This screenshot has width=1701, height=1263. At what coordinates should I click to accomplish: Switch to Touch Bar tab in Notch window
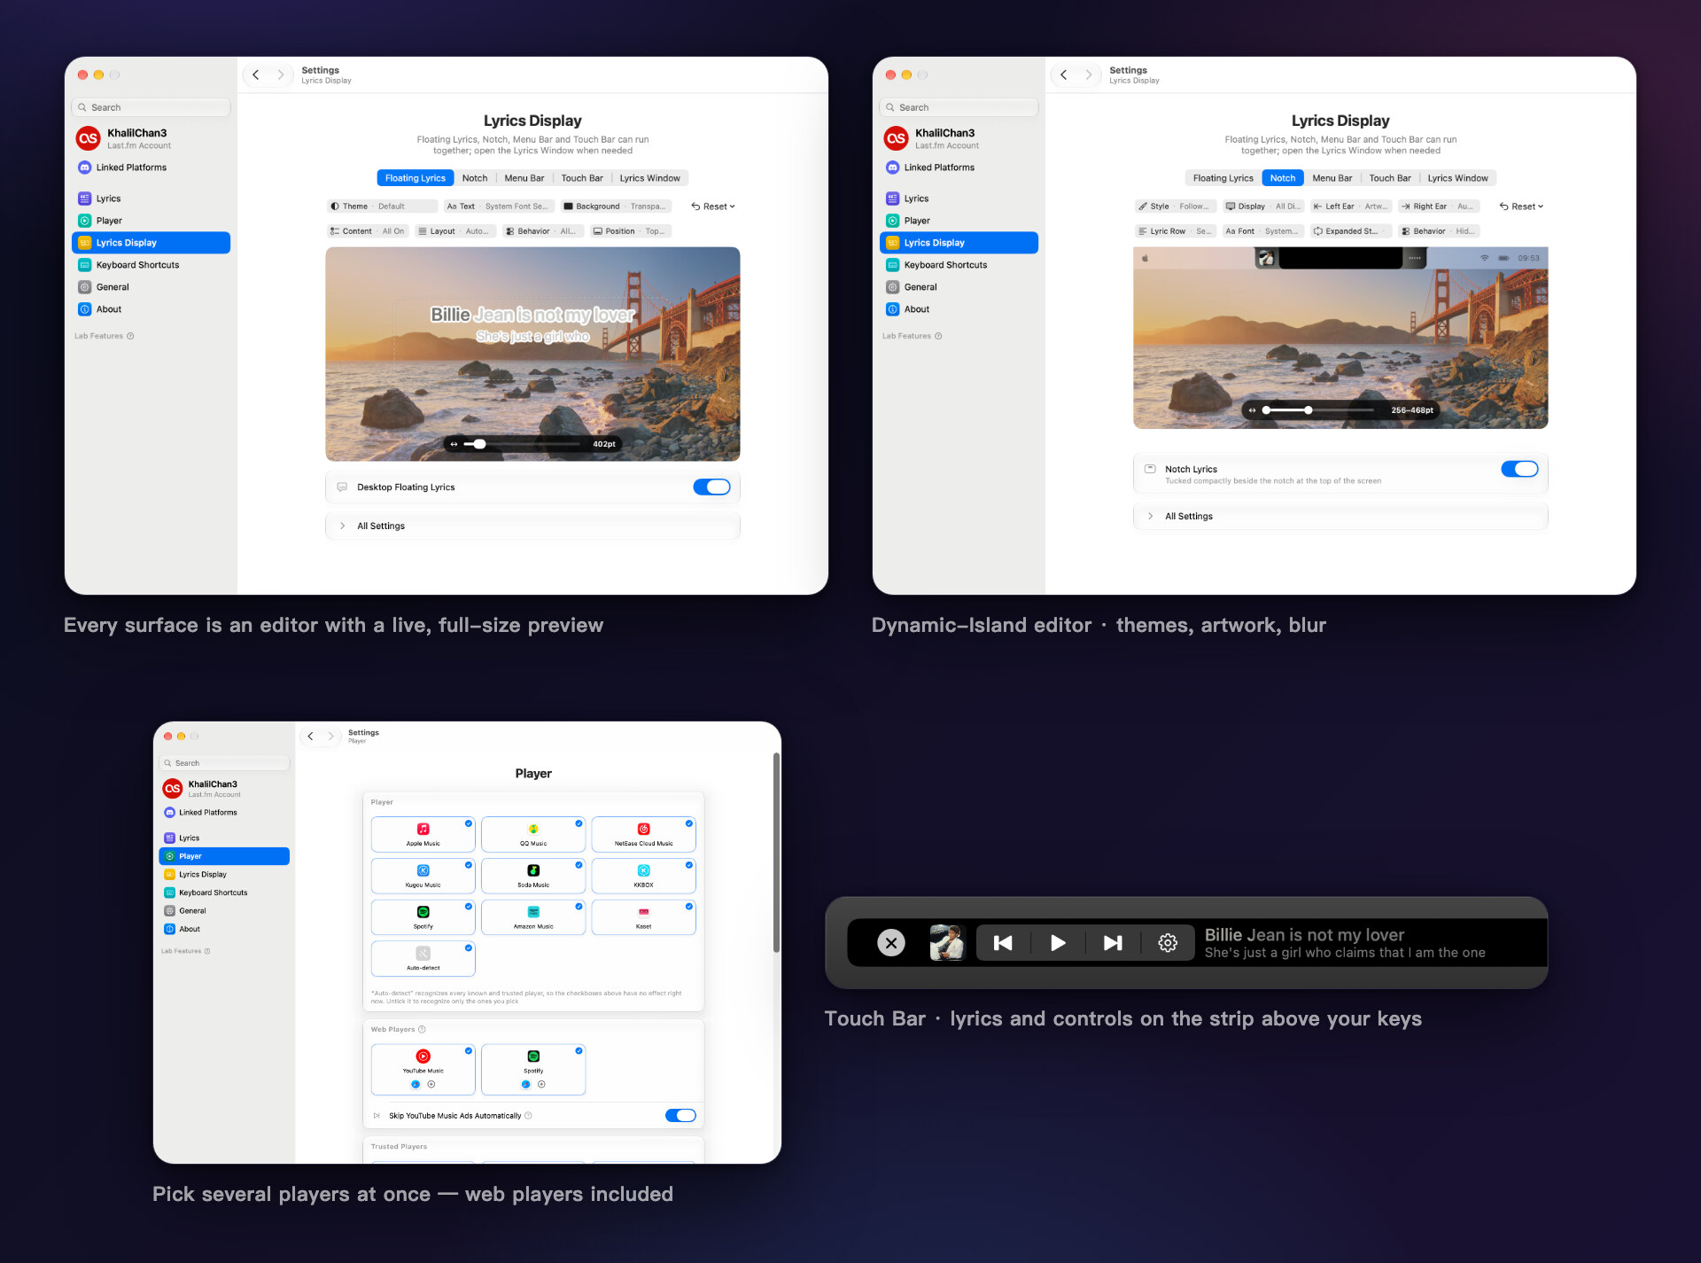pyautogui.click(x=1390, y=178)
